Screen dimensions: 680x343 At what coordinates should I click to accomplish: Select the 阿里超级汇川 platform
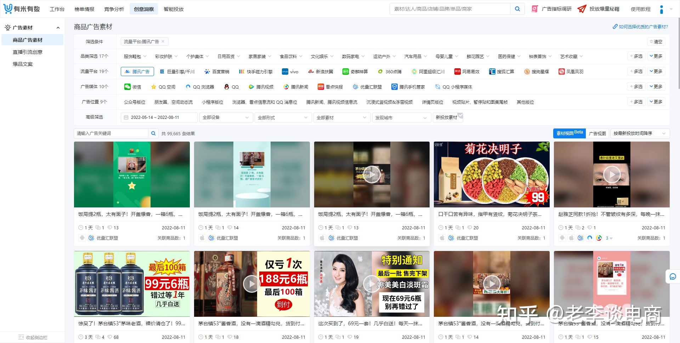[428, 72]
